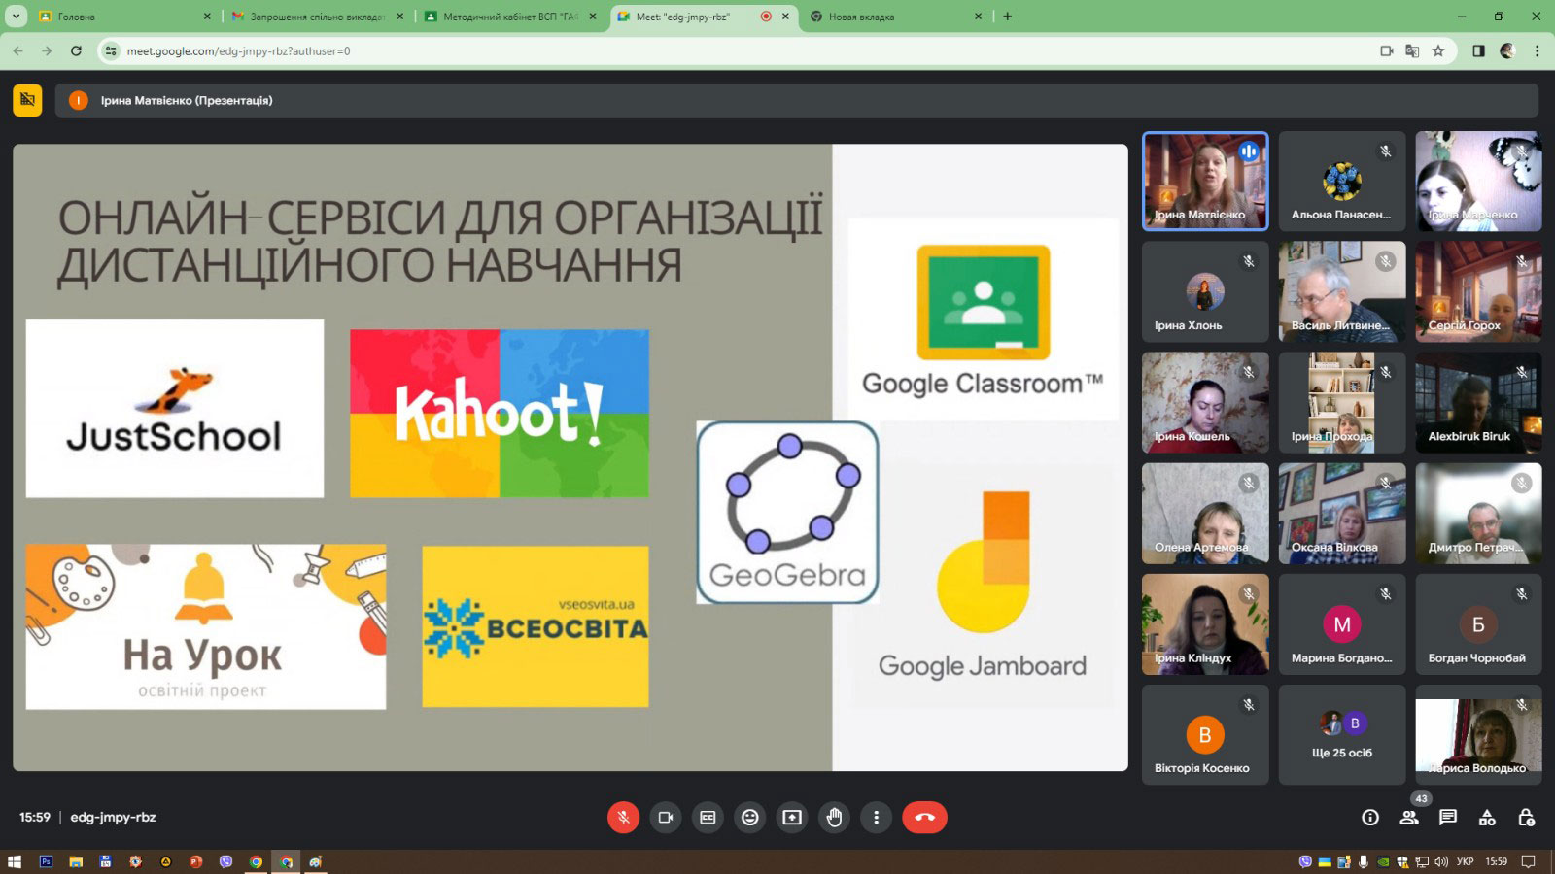Open the Windows notification center icon

point(1528,861)
